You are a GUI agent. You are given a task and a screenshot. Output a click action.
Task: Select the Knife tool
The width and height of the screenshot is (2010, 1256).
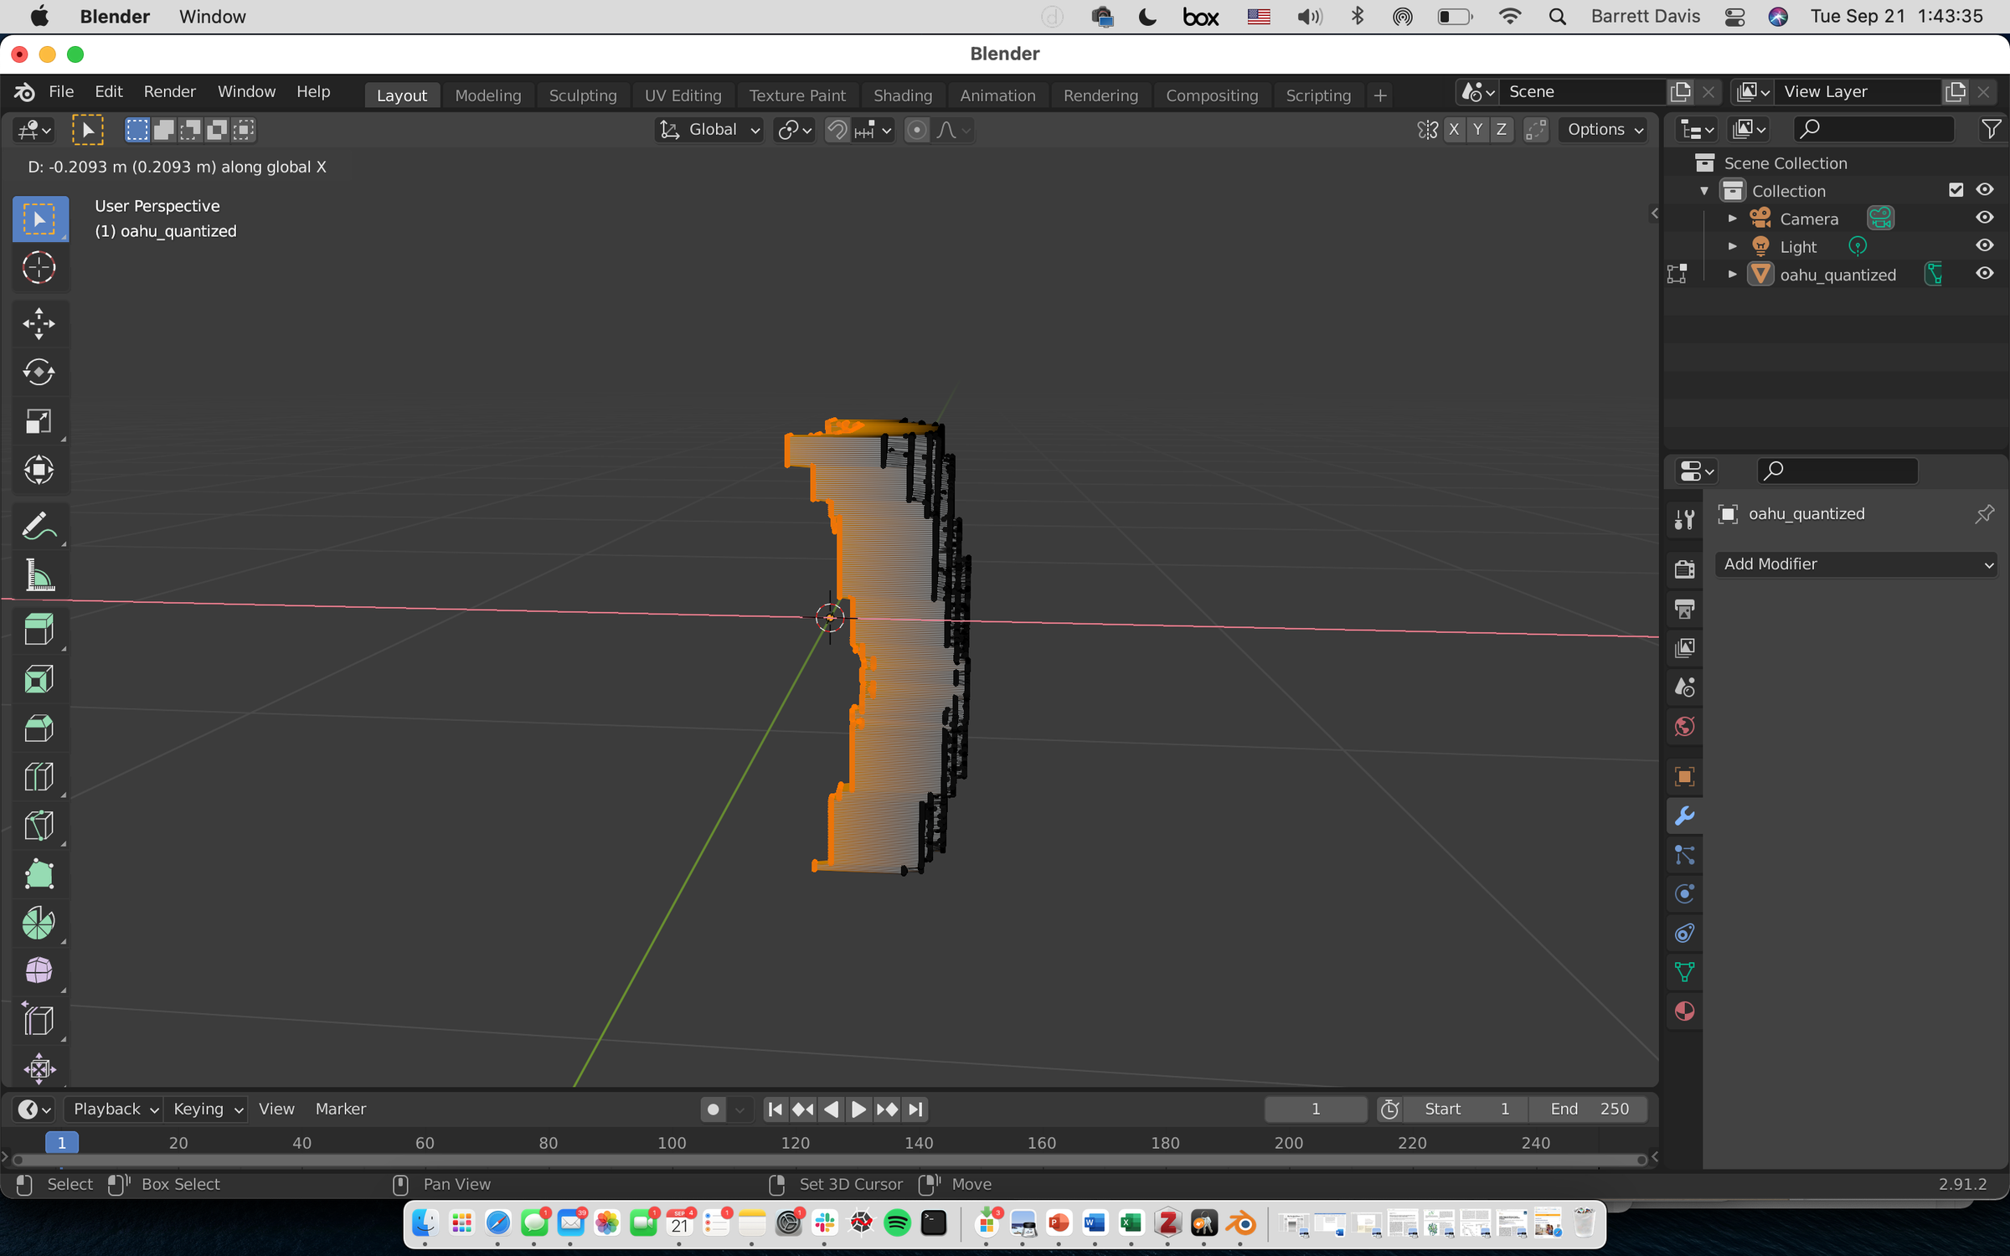pyautogui.click(x=39, y=826)
